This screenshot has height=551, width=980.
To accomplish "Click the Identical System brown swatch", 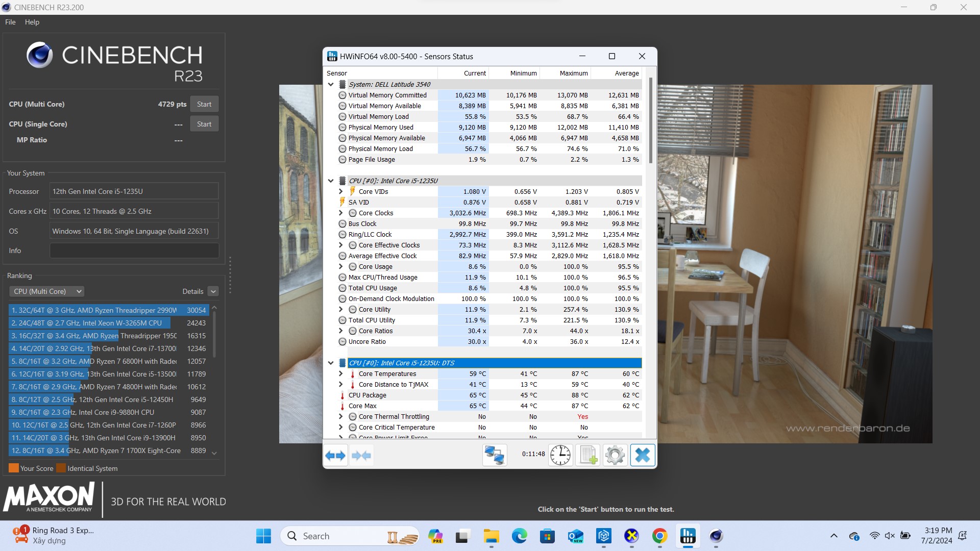I will [x=61, y=468].
